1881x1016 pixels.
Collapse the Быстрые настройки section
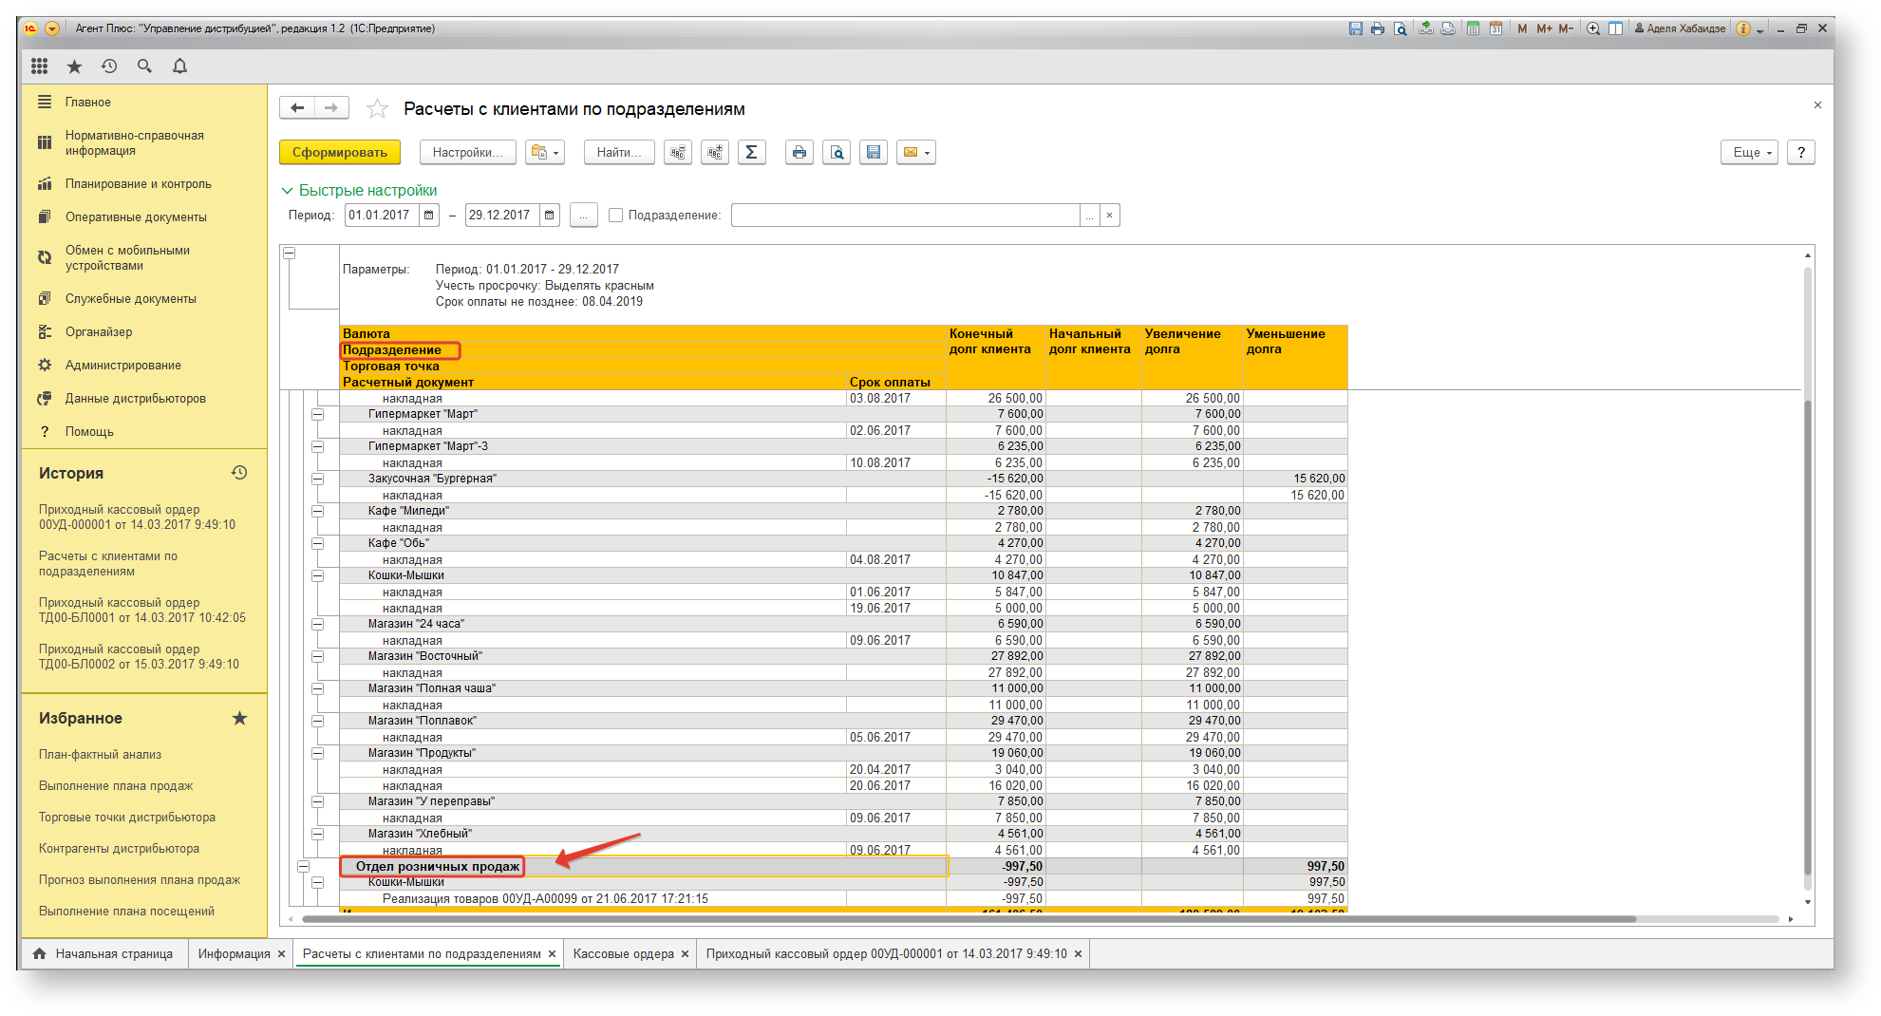pos(287,191)
